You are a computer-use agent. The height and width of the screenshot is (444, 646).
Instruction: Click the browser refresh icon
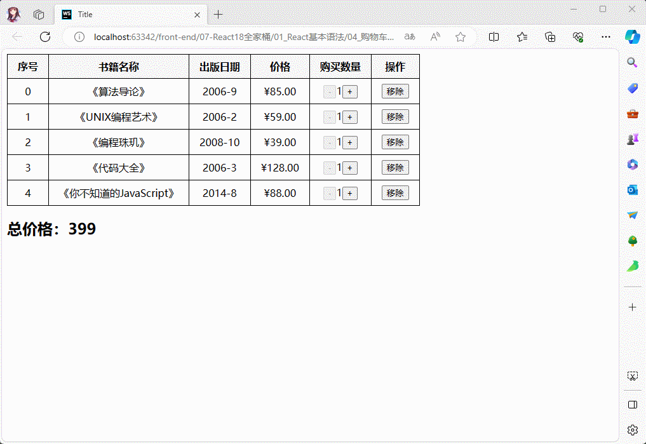click(x=45, y=37)
